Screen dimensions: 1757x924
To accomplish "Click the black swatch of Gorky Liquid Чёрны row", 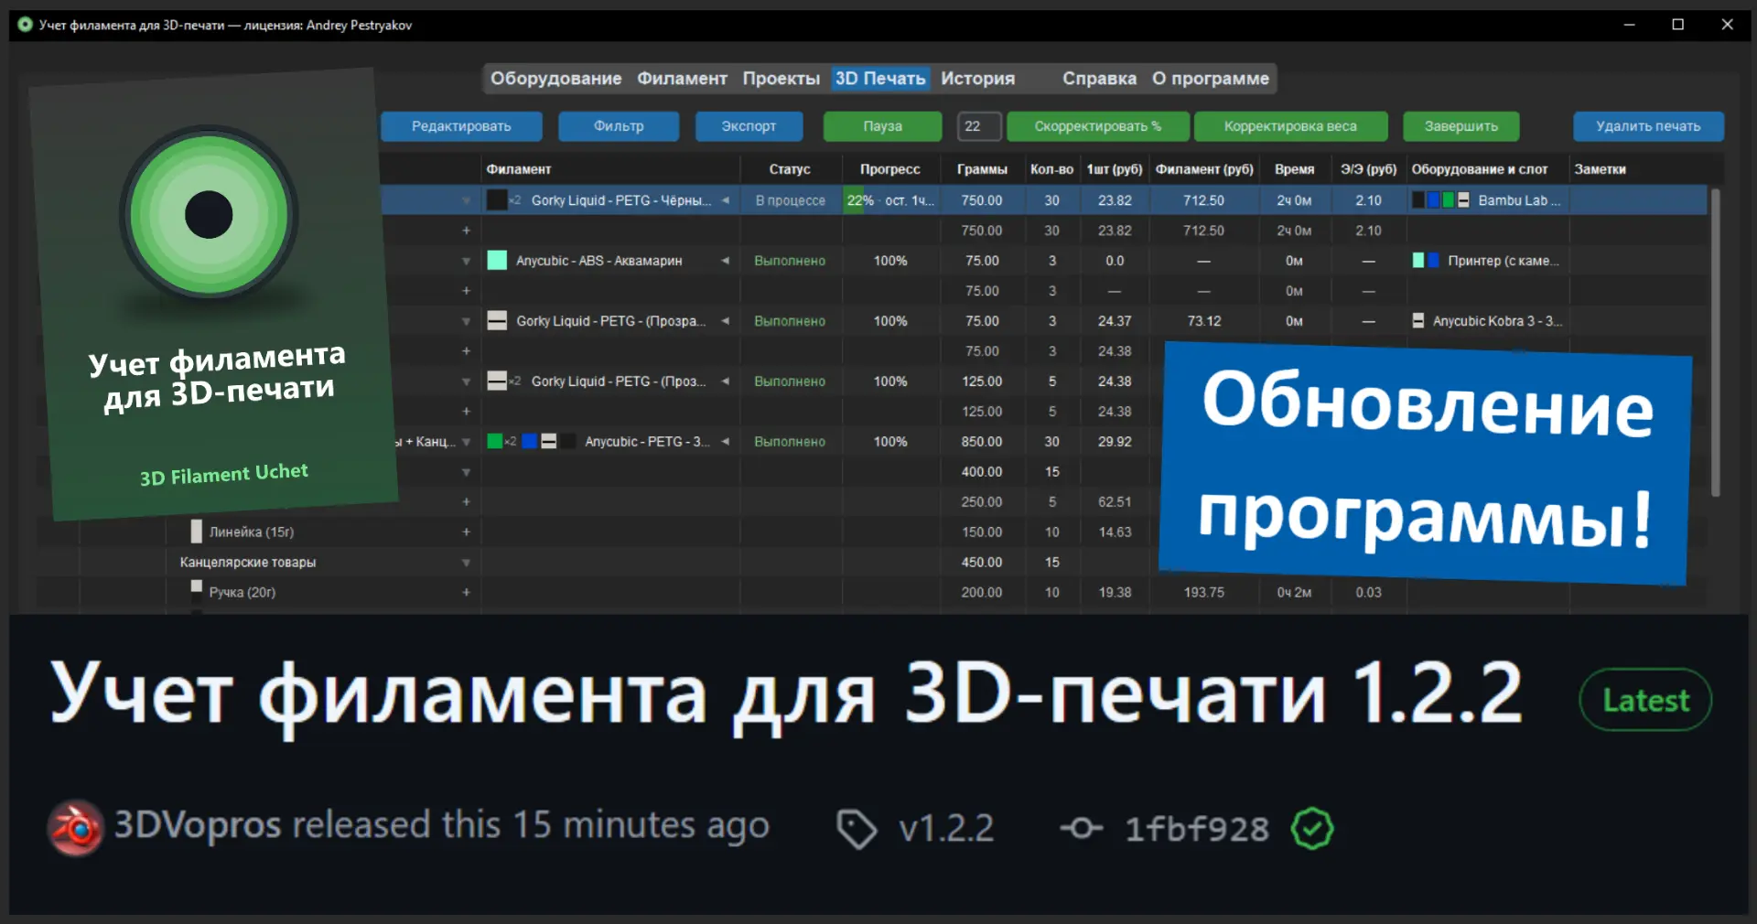I will [x=497, y=200].
